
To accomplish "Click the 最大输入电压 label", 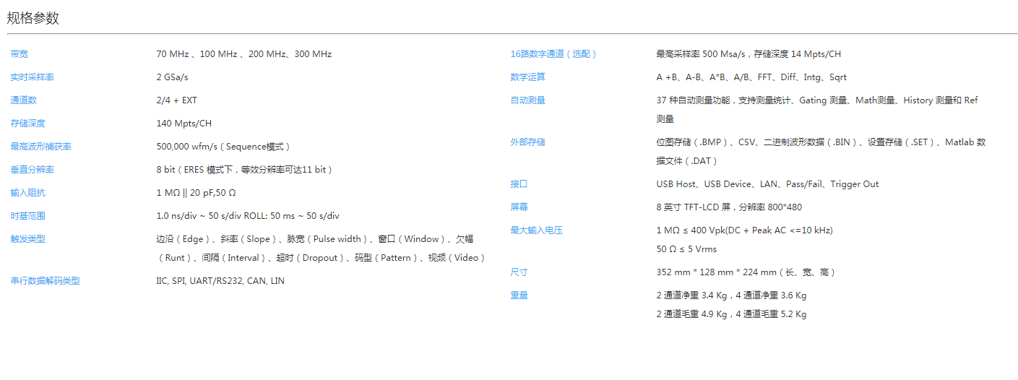I will coord(537,230).
